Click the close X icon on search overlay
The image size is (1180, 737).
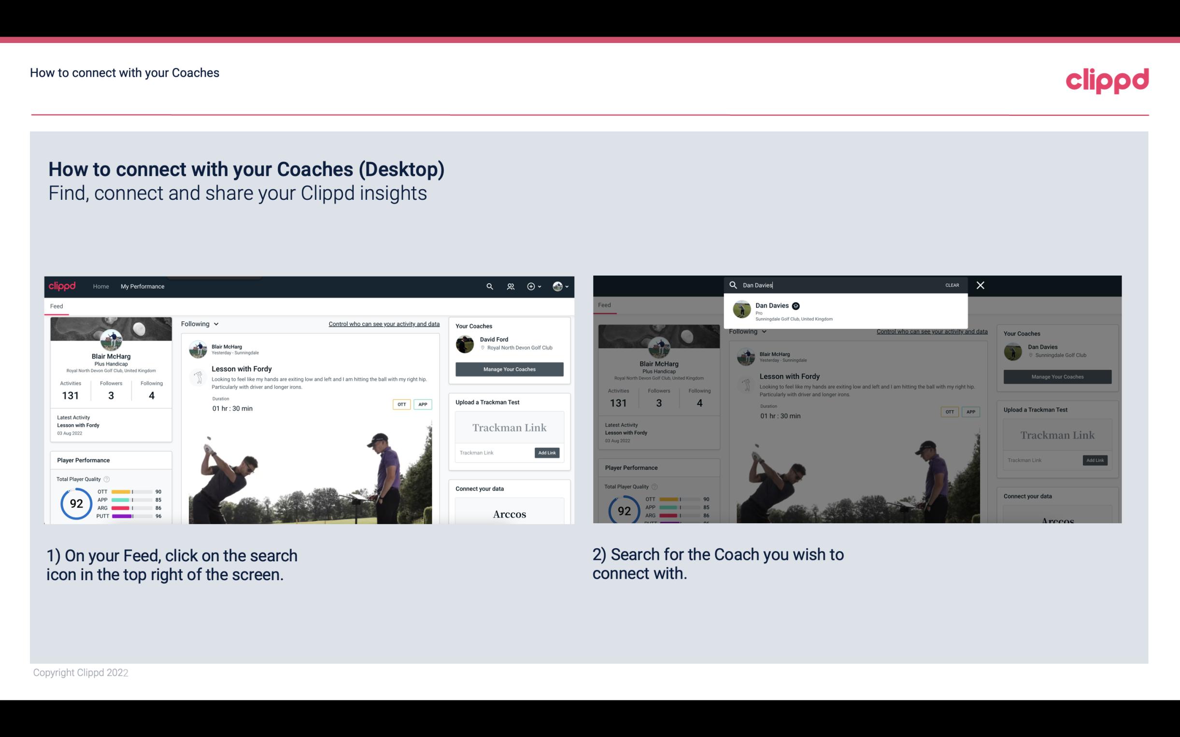pos(981,284)
